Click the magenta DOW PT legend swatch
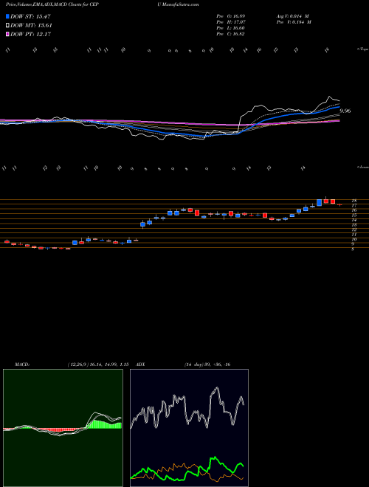This screenshot has height=487, width=369. point(8,34)
